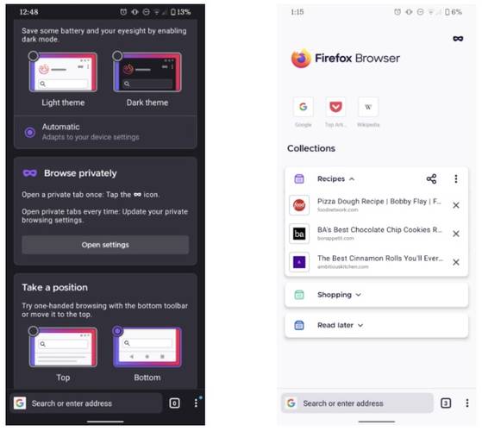Remove The Best Cinnamon Rolls item
This screenshot has width=482, height=431.
click(x=456, y=262)
